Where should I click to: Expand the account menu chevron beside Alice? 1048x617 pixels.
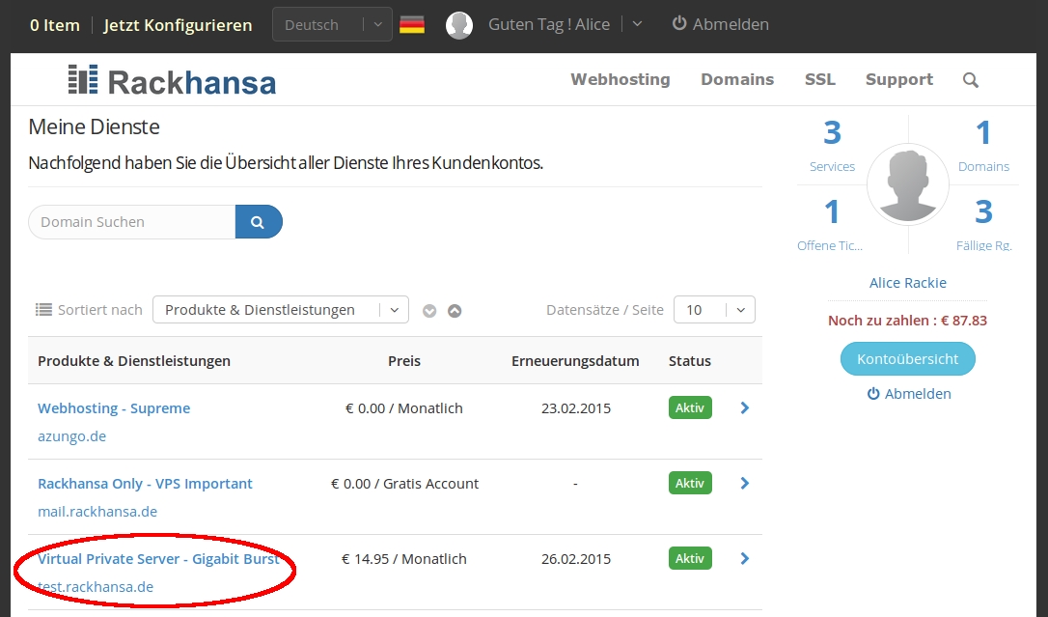637,24
